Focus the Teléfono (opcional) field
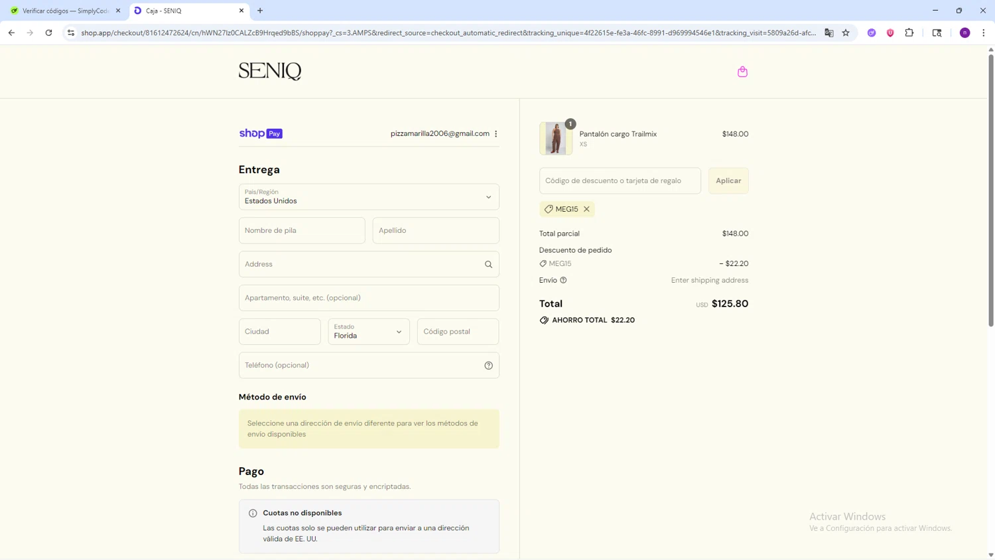Image resolution: width=995 pixels, height=560 pixels. 369,366
